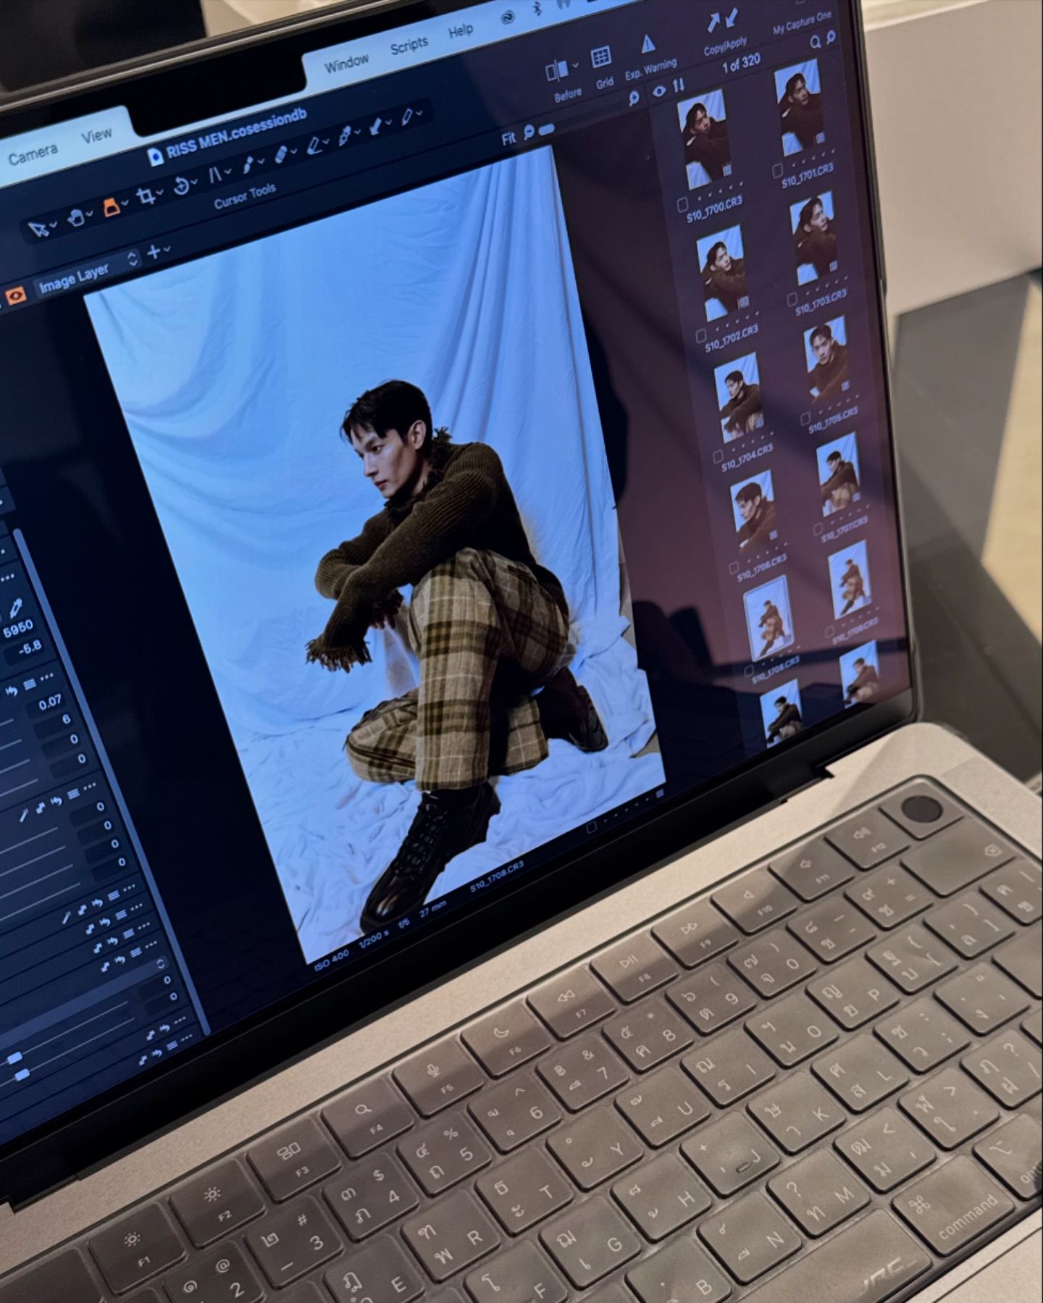Click viewer zoom-in magnifier under Before
1043x1303 pixels.
pyautogui.click(x=634, y=99)
